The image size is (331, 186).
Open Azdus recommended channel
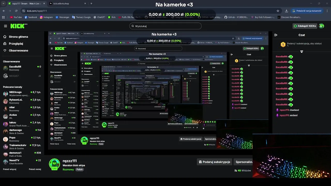tap(22, 116)
